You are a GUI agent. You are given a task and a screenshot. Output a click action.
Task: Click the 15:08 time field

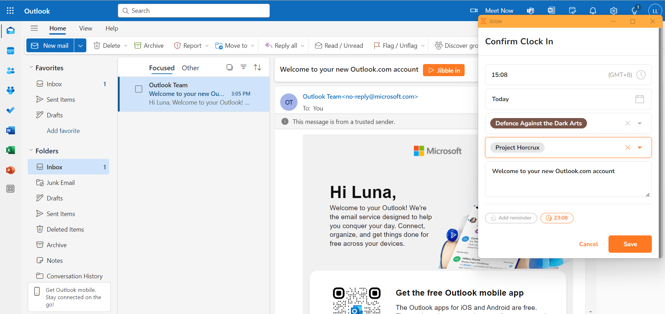click(x=568, y=75)
